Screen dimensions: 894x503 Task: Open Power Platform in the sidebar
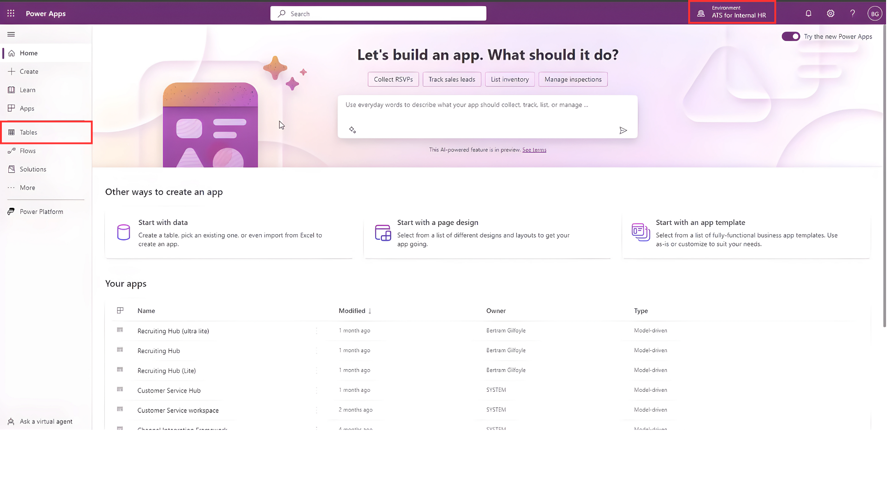tap(46, 211)
